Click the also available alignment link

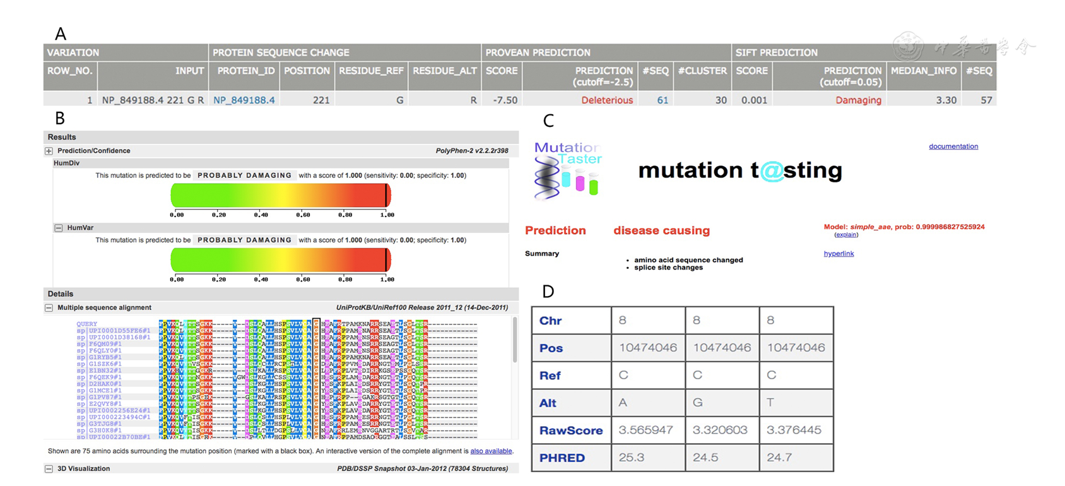(490, 451)
